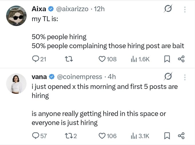Reply to vana's post
195x145 pixels.
tap(35, 136)
